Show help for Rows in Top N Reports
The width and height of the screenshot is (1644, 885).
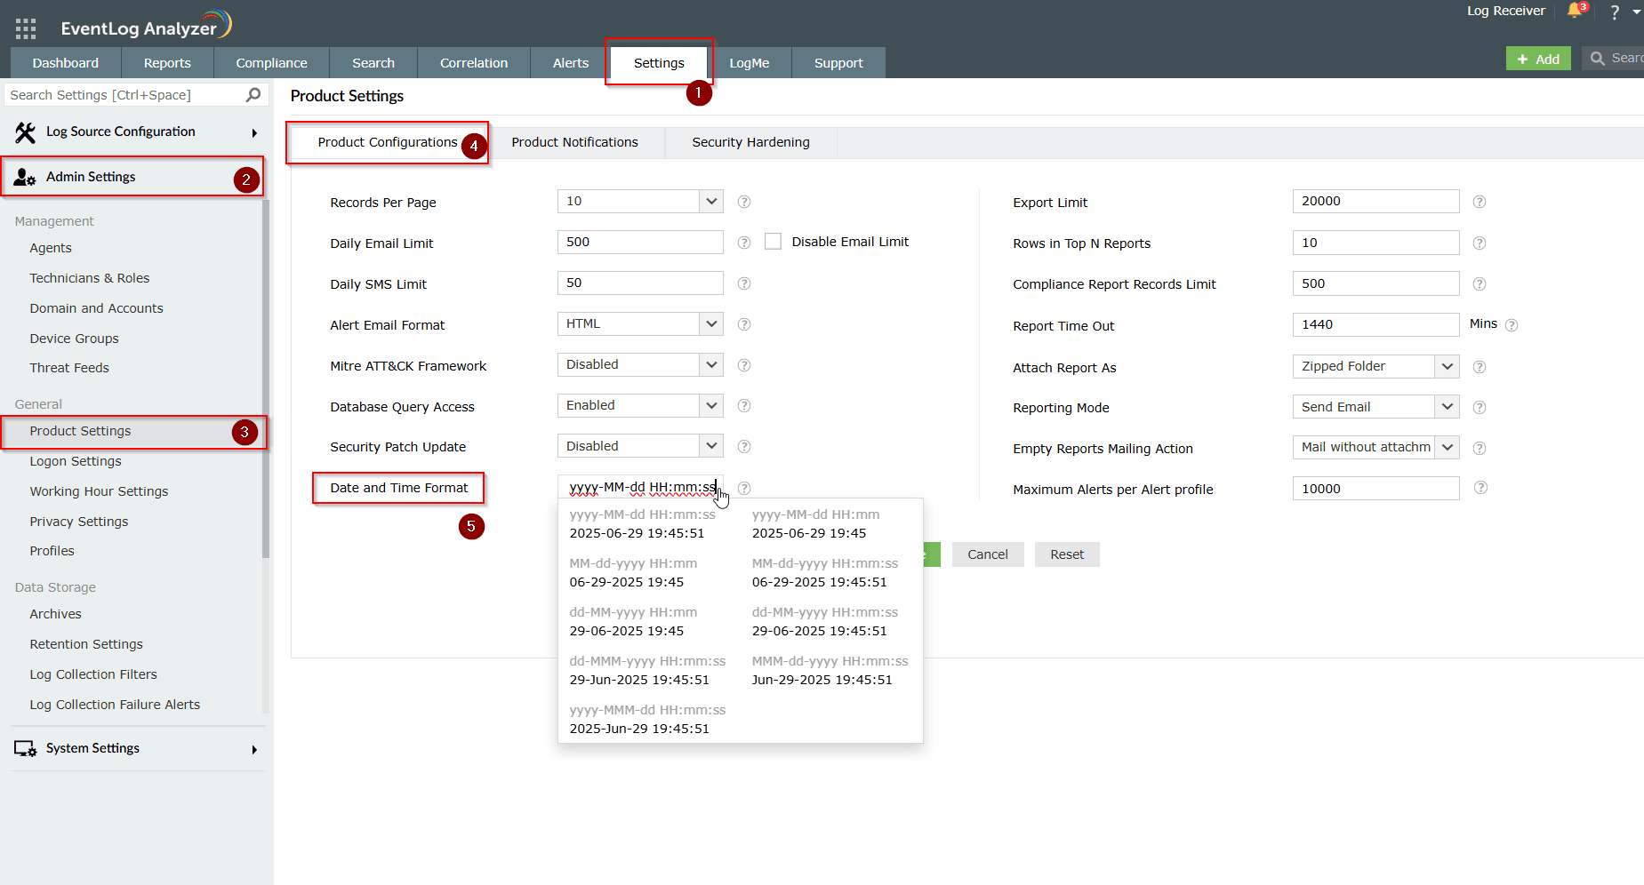pos(1480,243)
